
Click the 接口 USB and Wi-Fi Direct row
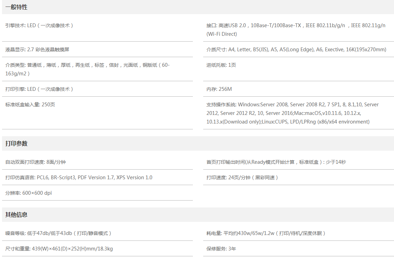pos(296,30)
